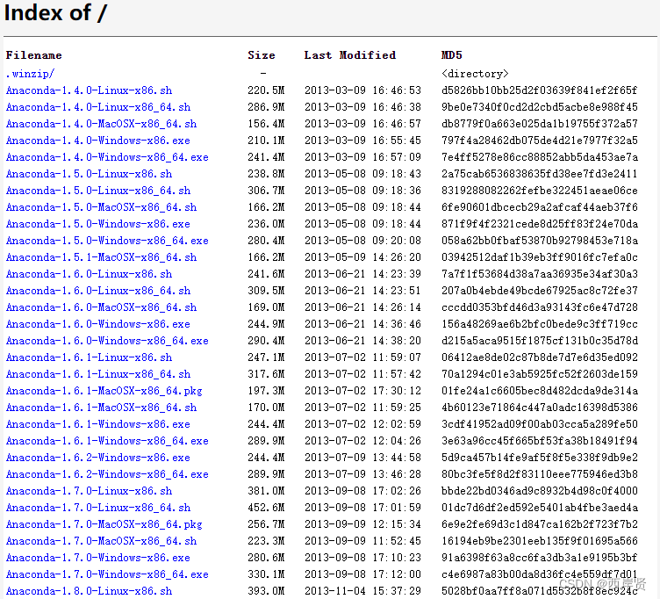Click Anaconda-1.4.0-Linux-x86_64.sh link
The width and height of the screenshot is (660, 599).
coord(98,107)
